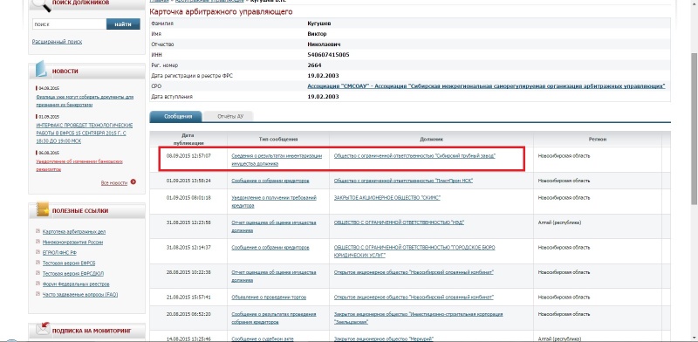Click the small icon before ЕГРЮЛ ФНС РФ
This screenshot has height=342, width=698.
click(x=38, y=252)
